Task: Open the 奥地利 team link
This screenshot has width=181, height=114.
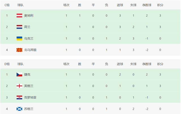Action: 29,16
